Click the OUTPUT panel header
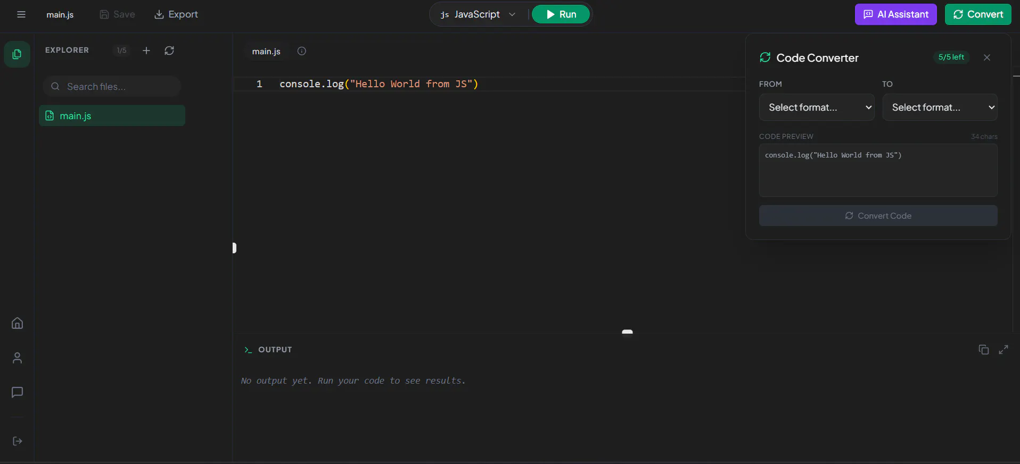This screenshot has height=464, width=1020. pos(268,350)
